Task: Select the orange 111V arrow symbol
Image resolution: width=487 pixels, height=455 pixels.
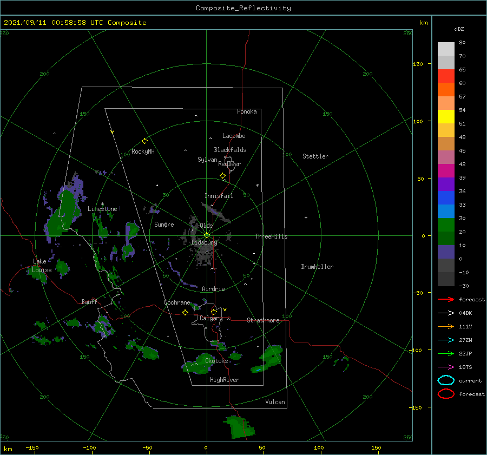Action: 446,326
